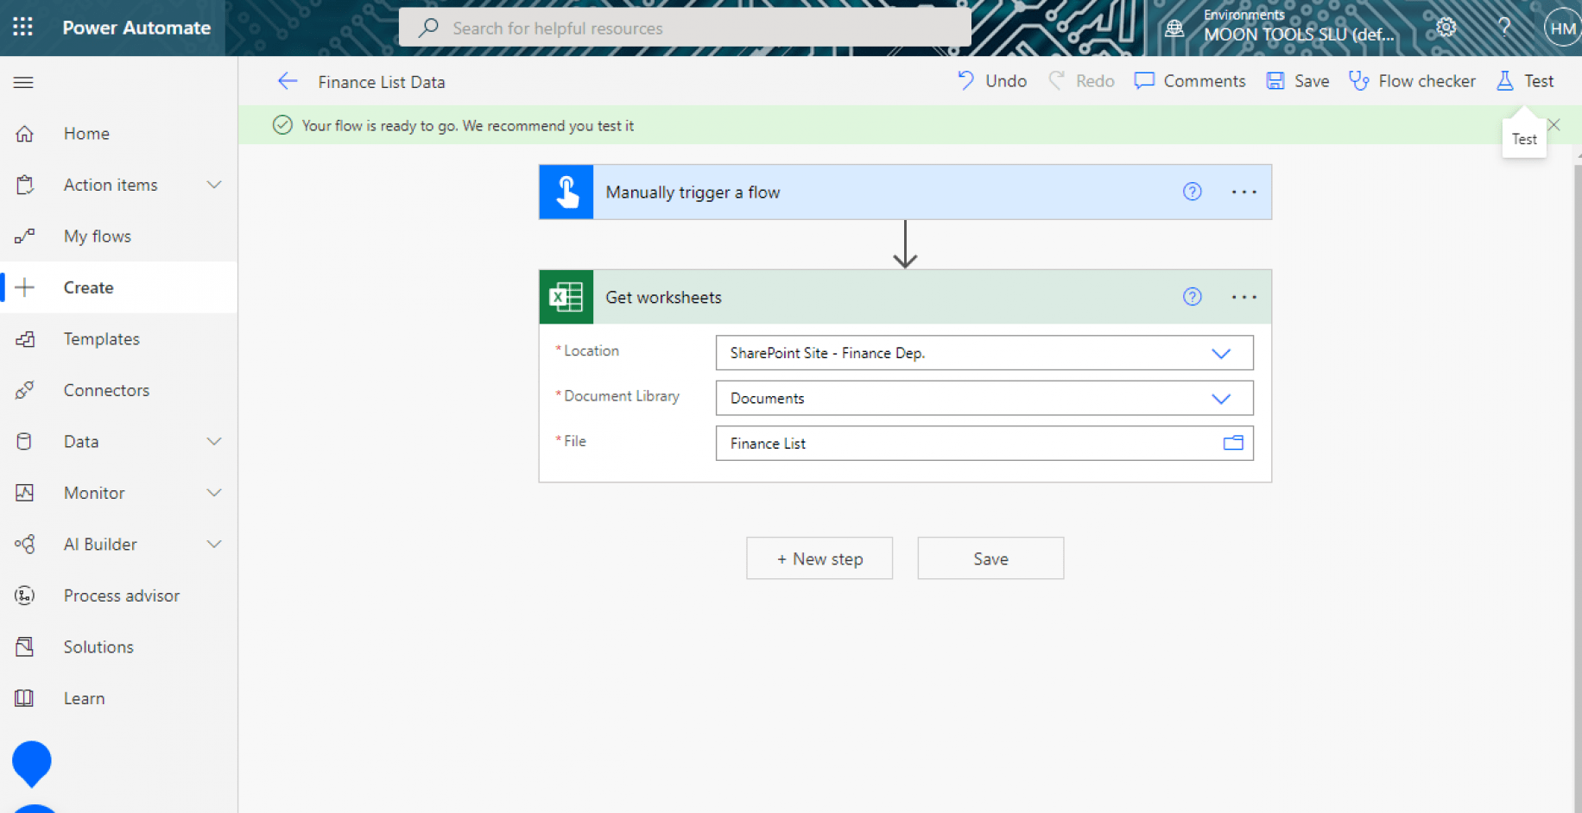This screenshot has height=813, width=1582.
Task: Click the New step button
Action: tap(819, 558)
